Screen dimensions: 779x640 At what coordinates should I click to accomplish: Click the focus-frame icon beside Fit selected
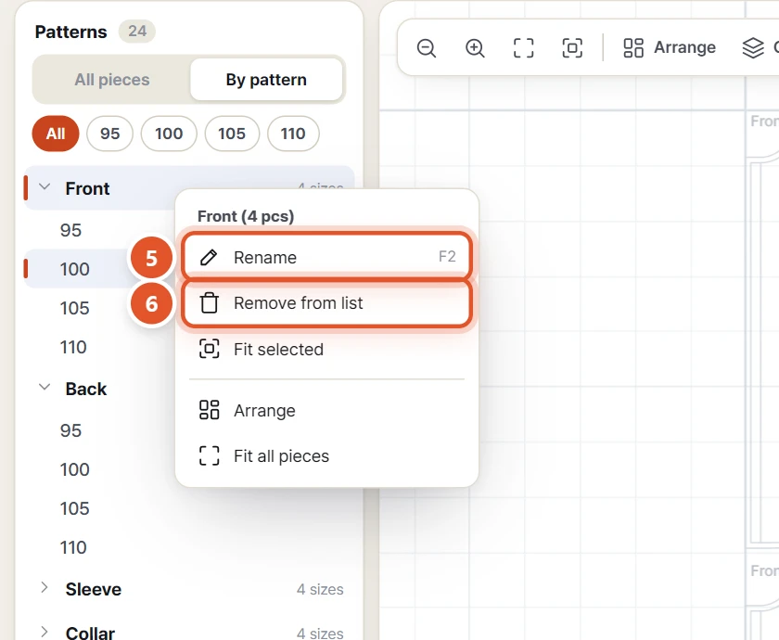coord(210,349)
